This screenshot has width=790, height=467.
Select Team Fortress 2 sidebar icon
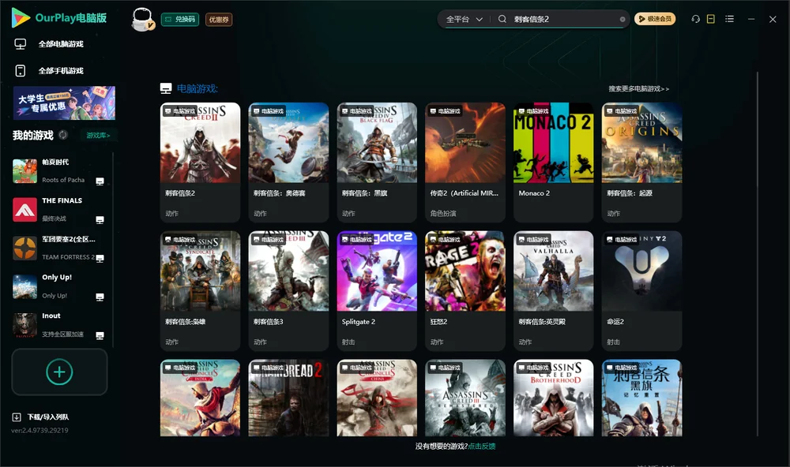point(24,248)
